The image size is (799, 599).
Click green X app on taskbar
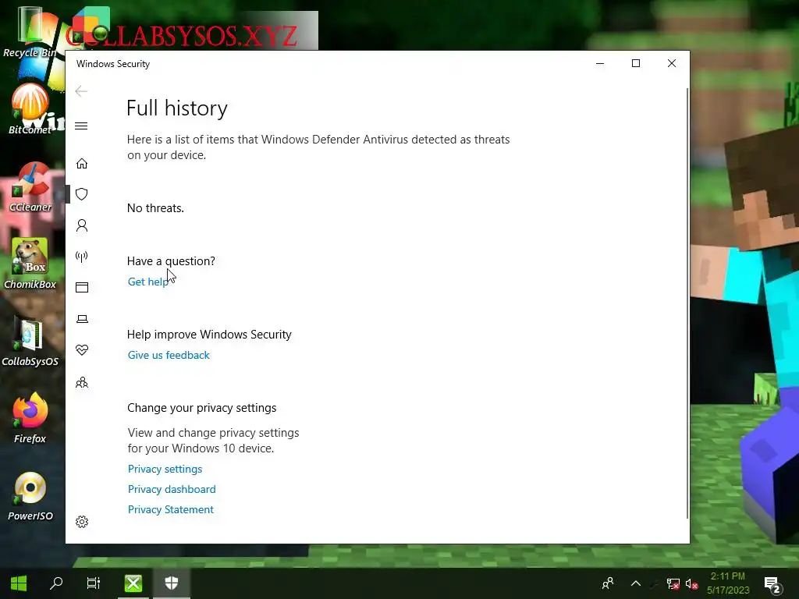(133, 583)
